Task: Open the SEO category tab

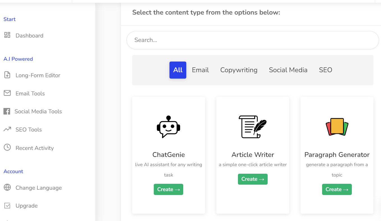Action: pos(325,70)
